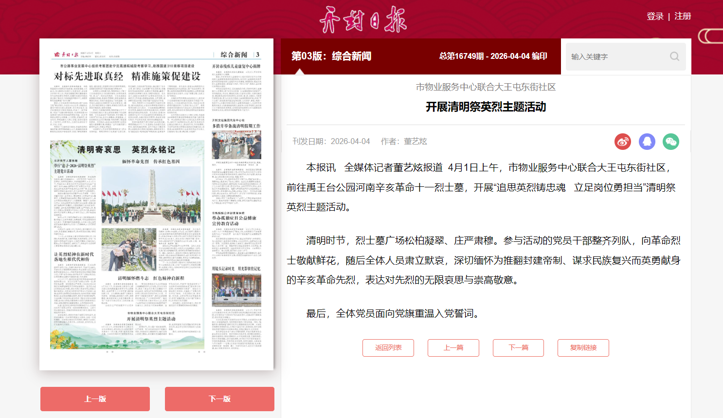The width and height of the screenshot is (723, 418).
Task: Click the search magnifier icon
Action: 674,56
